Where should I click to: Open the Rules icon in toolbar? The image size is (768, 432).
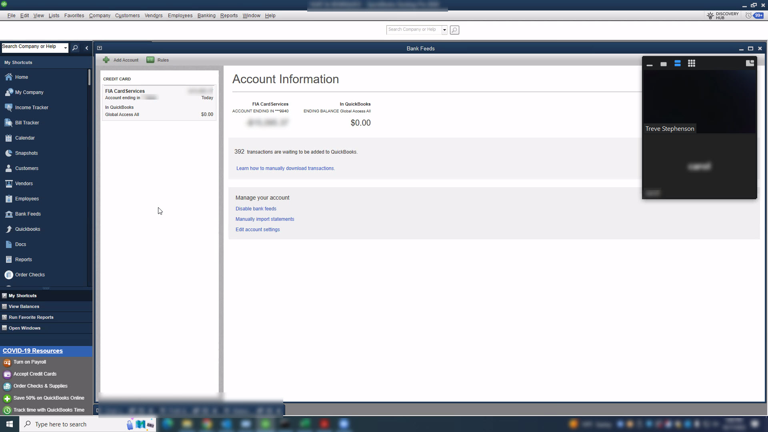pyautogui.click(x=150, y=60)
